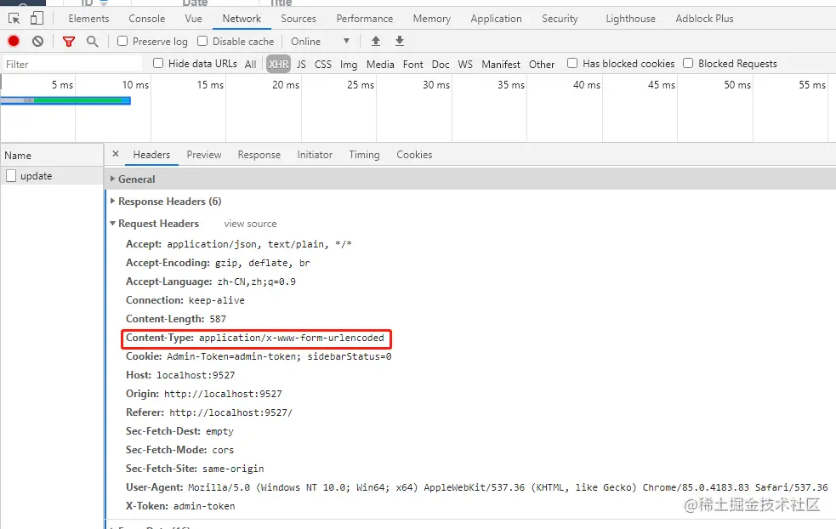Screen dimensions: 836x529
Task: Activate the inspect element picker icon
Action: click(14, 19)
